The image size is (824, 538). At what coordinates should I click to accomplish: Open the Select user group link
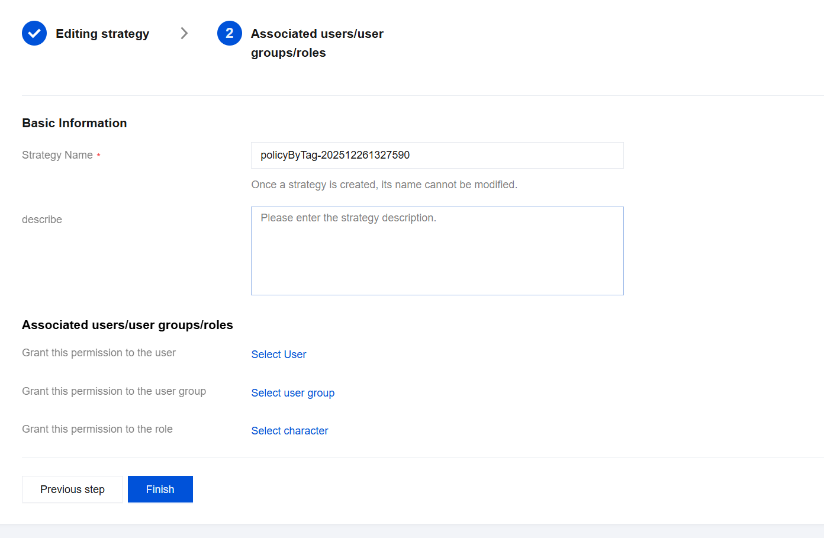tap(293, 393)
